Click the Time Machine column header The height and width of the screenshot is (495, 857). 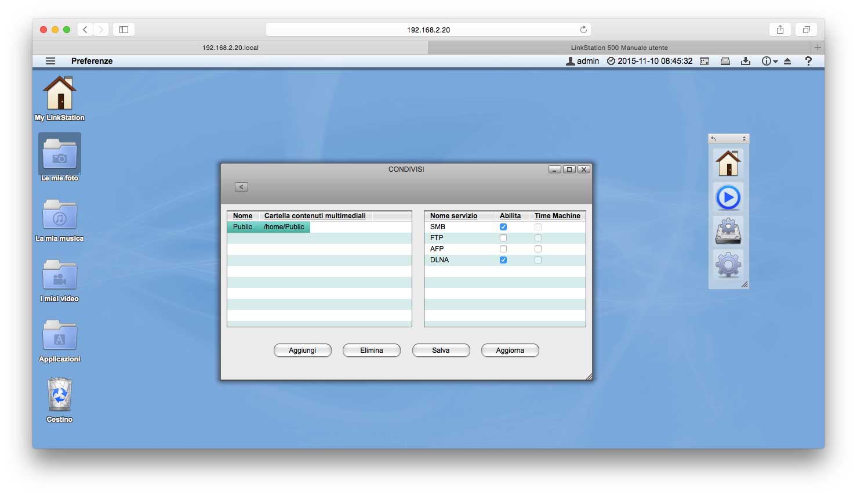557,216
